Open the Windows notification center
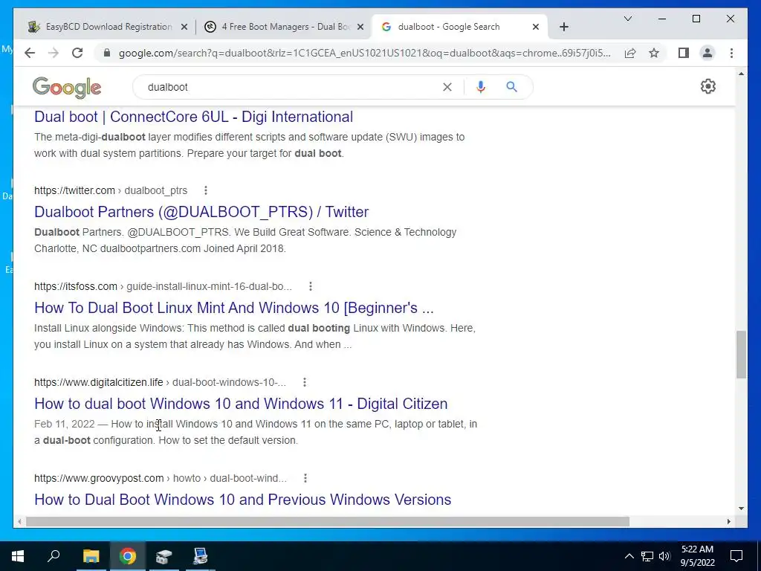Screen dimensions: 761x571 (736, 556)
